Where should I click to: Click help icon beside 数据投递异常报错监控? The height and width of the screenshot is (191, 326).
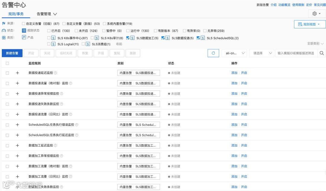(62, 94)
